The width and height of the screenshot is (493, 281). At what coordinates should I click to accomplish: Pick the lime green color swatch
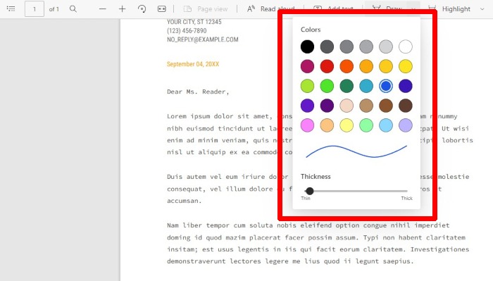coord(307,86)
